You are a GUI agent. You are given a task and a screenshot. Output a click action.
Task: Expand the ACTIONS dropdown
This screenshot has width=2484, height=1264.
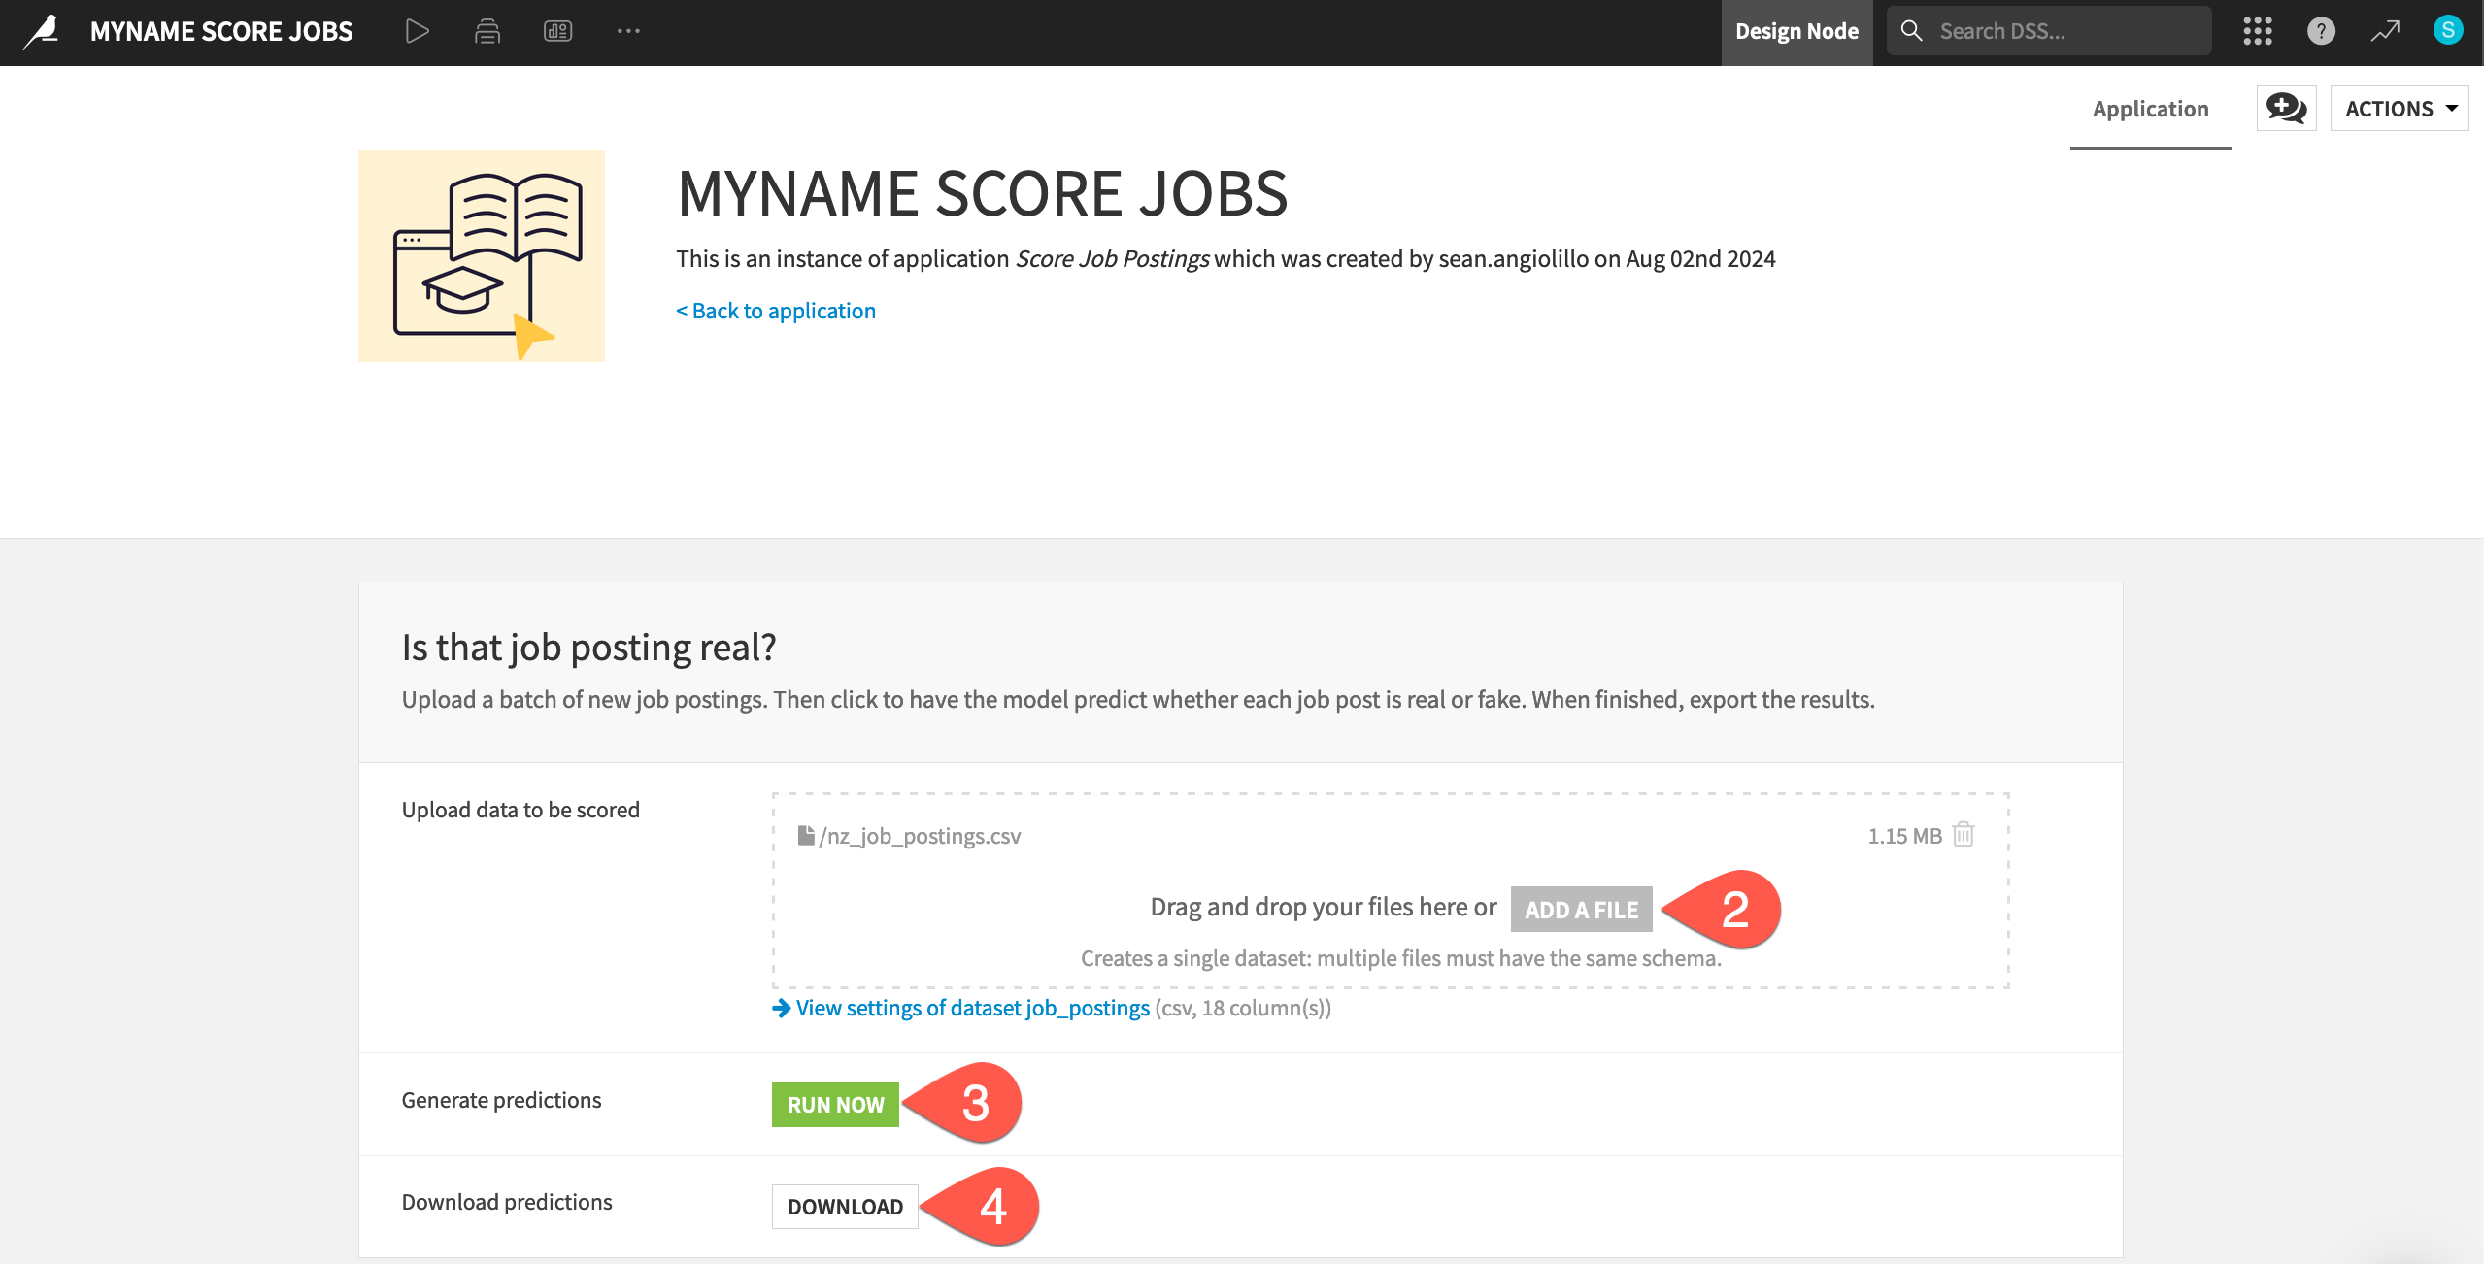[2400, 108]
